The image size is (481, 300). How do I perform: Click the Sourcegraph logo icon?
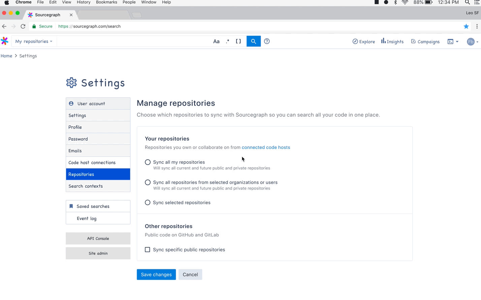click(4, 41)
